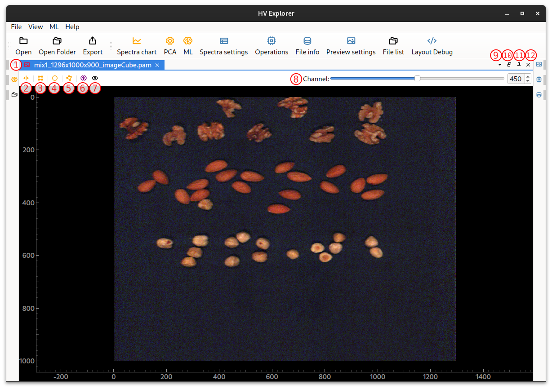Click the channel value field showing 450
Screen dimensions: 552x389
515,79
